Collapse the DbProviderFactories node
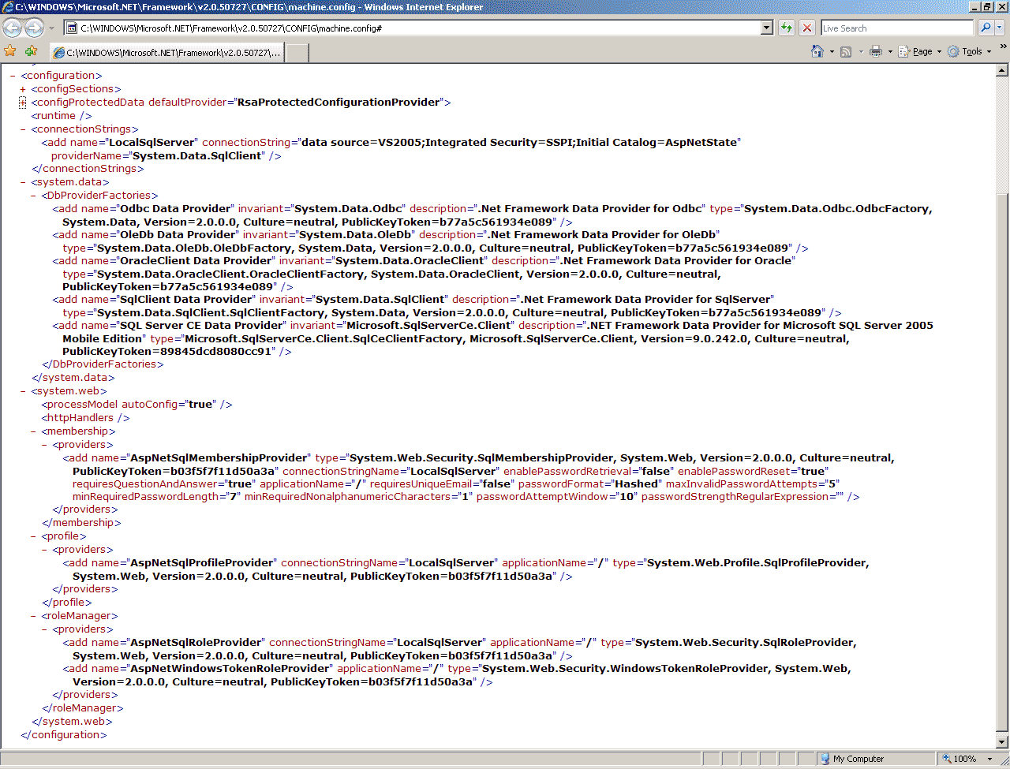 (x=33, y=196)
